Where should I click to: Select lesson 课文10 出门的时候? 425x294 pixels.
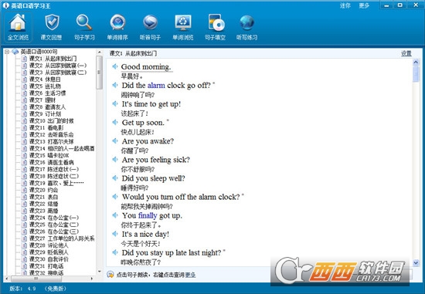pos(51,120)
